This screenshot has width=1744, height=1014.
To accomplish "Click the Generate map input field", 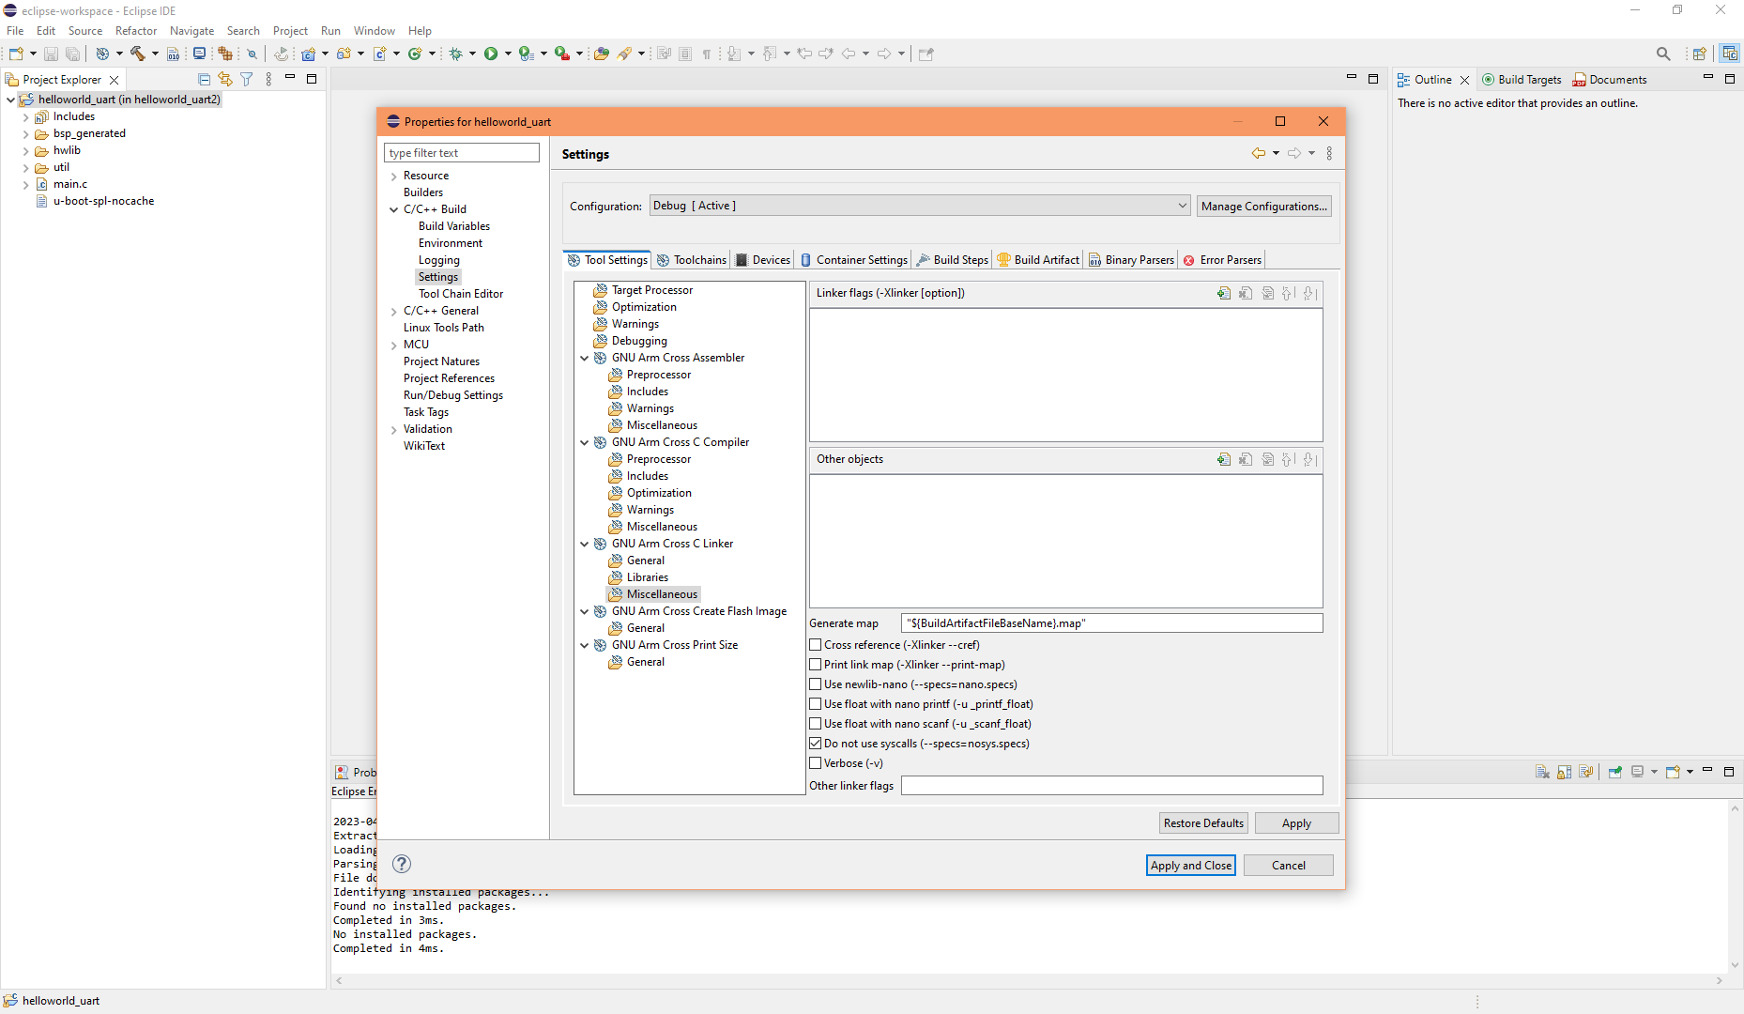I will (x=1111, y=622).
